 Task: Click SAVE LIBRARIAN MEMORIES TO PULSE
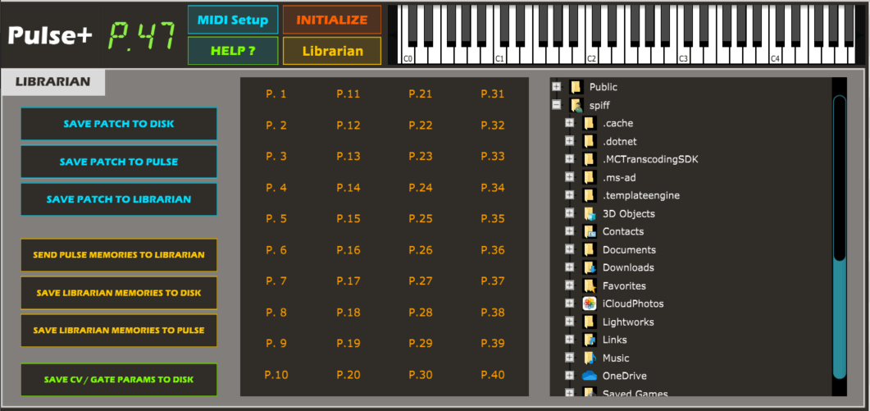click(x=119, y=330)
